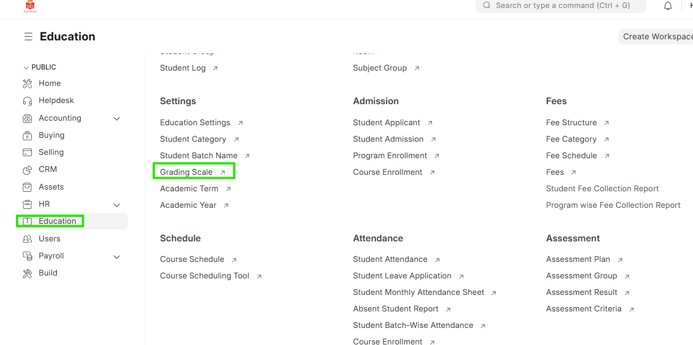The height and width of the screenshot is (345, 693).
Task: Click the company logo icon
Action: 30,6
